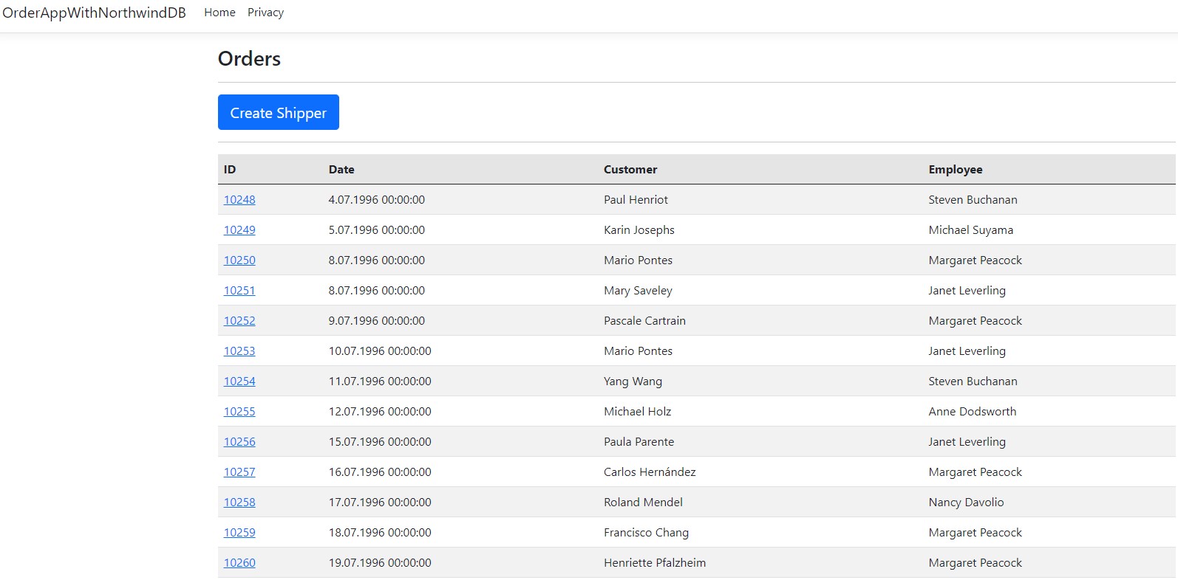Click customer Mary Saveley
This screenshot has width=1178, height=580.
[x=638, y=291]
